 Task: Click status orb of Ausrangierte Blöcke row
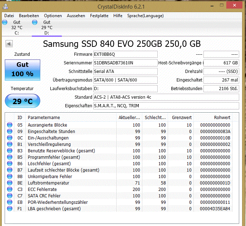(x=10, y=125)
